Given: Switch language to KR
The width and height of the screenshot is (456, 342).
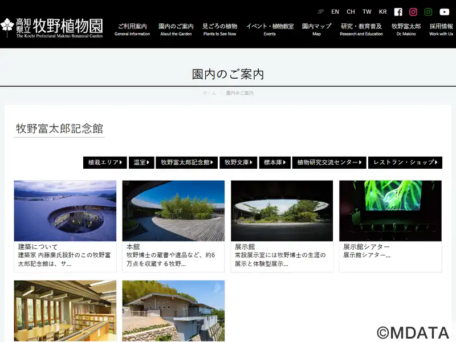Looking at the screenshot, I should point(382,12).
